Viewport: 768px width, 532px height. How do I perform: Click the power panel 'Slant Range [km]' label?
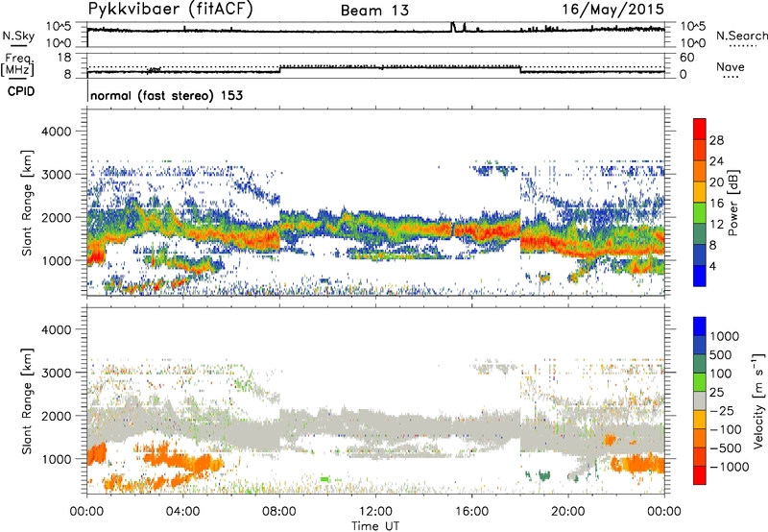pos(27,203)
